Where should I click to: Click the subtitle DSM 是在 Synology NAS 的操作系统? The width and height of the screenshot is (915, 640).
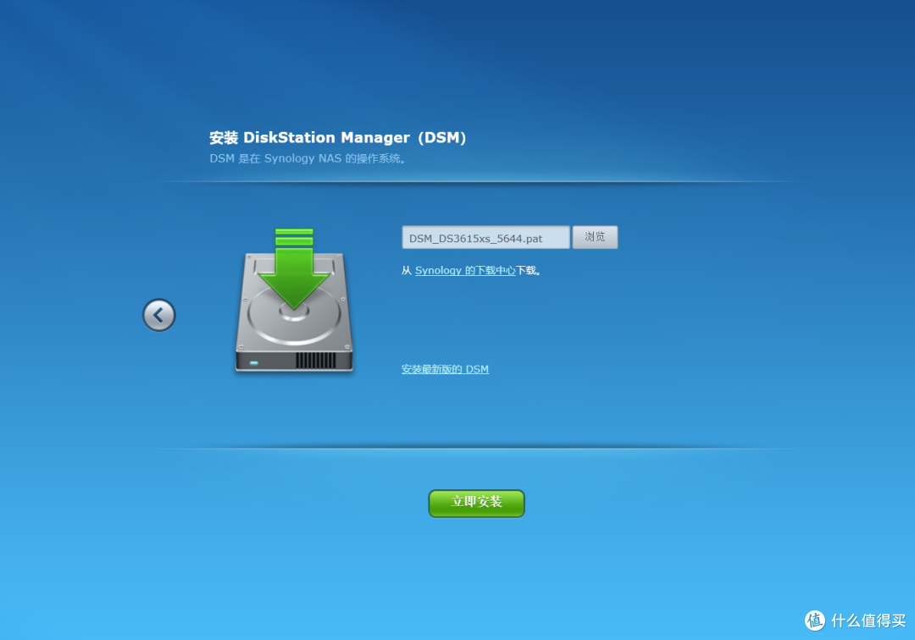(x=308, y=158)
